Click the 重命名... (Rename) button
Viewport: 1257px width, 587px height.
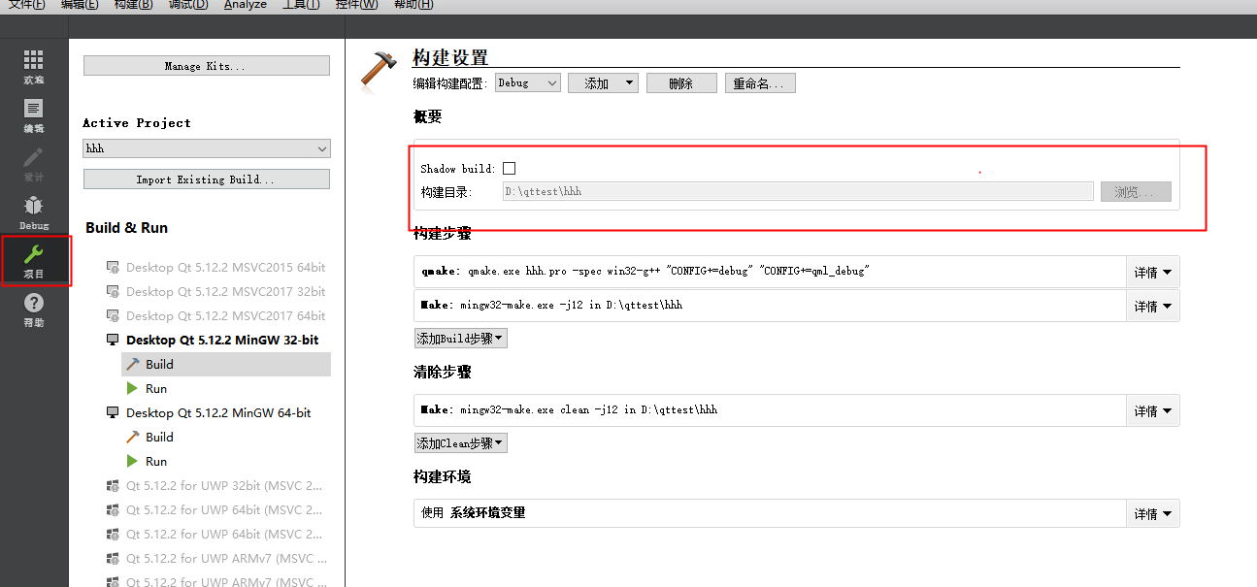760,83
